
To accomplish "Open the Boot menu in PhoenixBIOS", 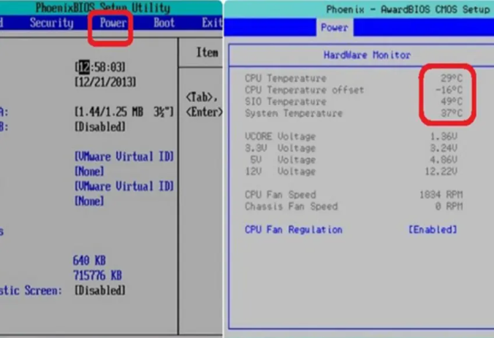I will tap(164, 23).
